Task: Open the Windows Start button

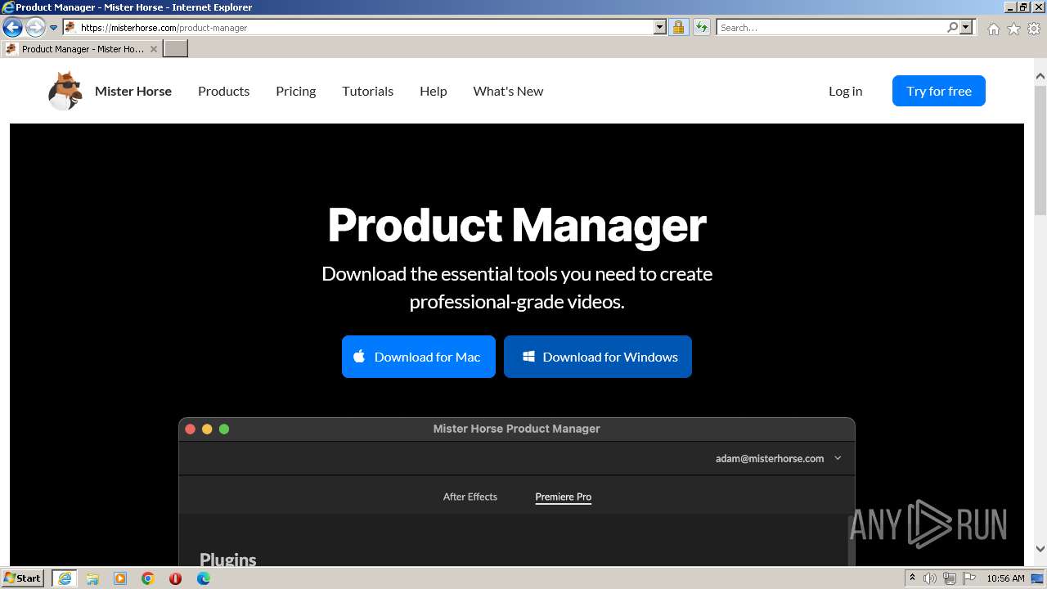Action: pyautogui.click(x=23, y=578)
